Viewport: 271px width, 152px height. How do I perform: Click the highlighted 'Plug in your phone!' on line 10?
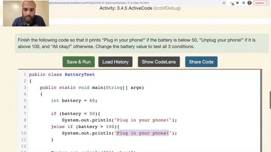tap(143, 133)
